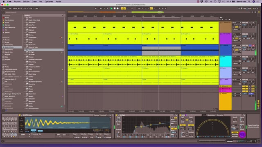Click the Follow arrow in the transport bar
This screenshot has height=147, width=262.
[96, 8]
